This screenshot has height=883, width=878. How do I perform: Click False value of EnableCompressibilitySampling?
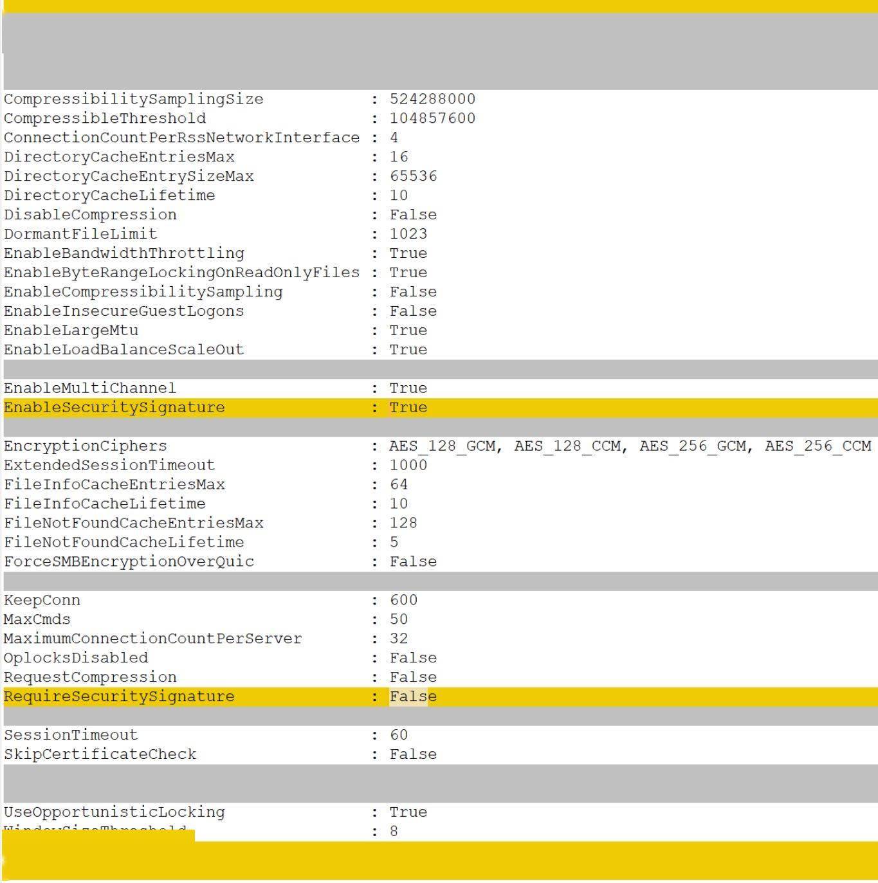tap(413, 292)
